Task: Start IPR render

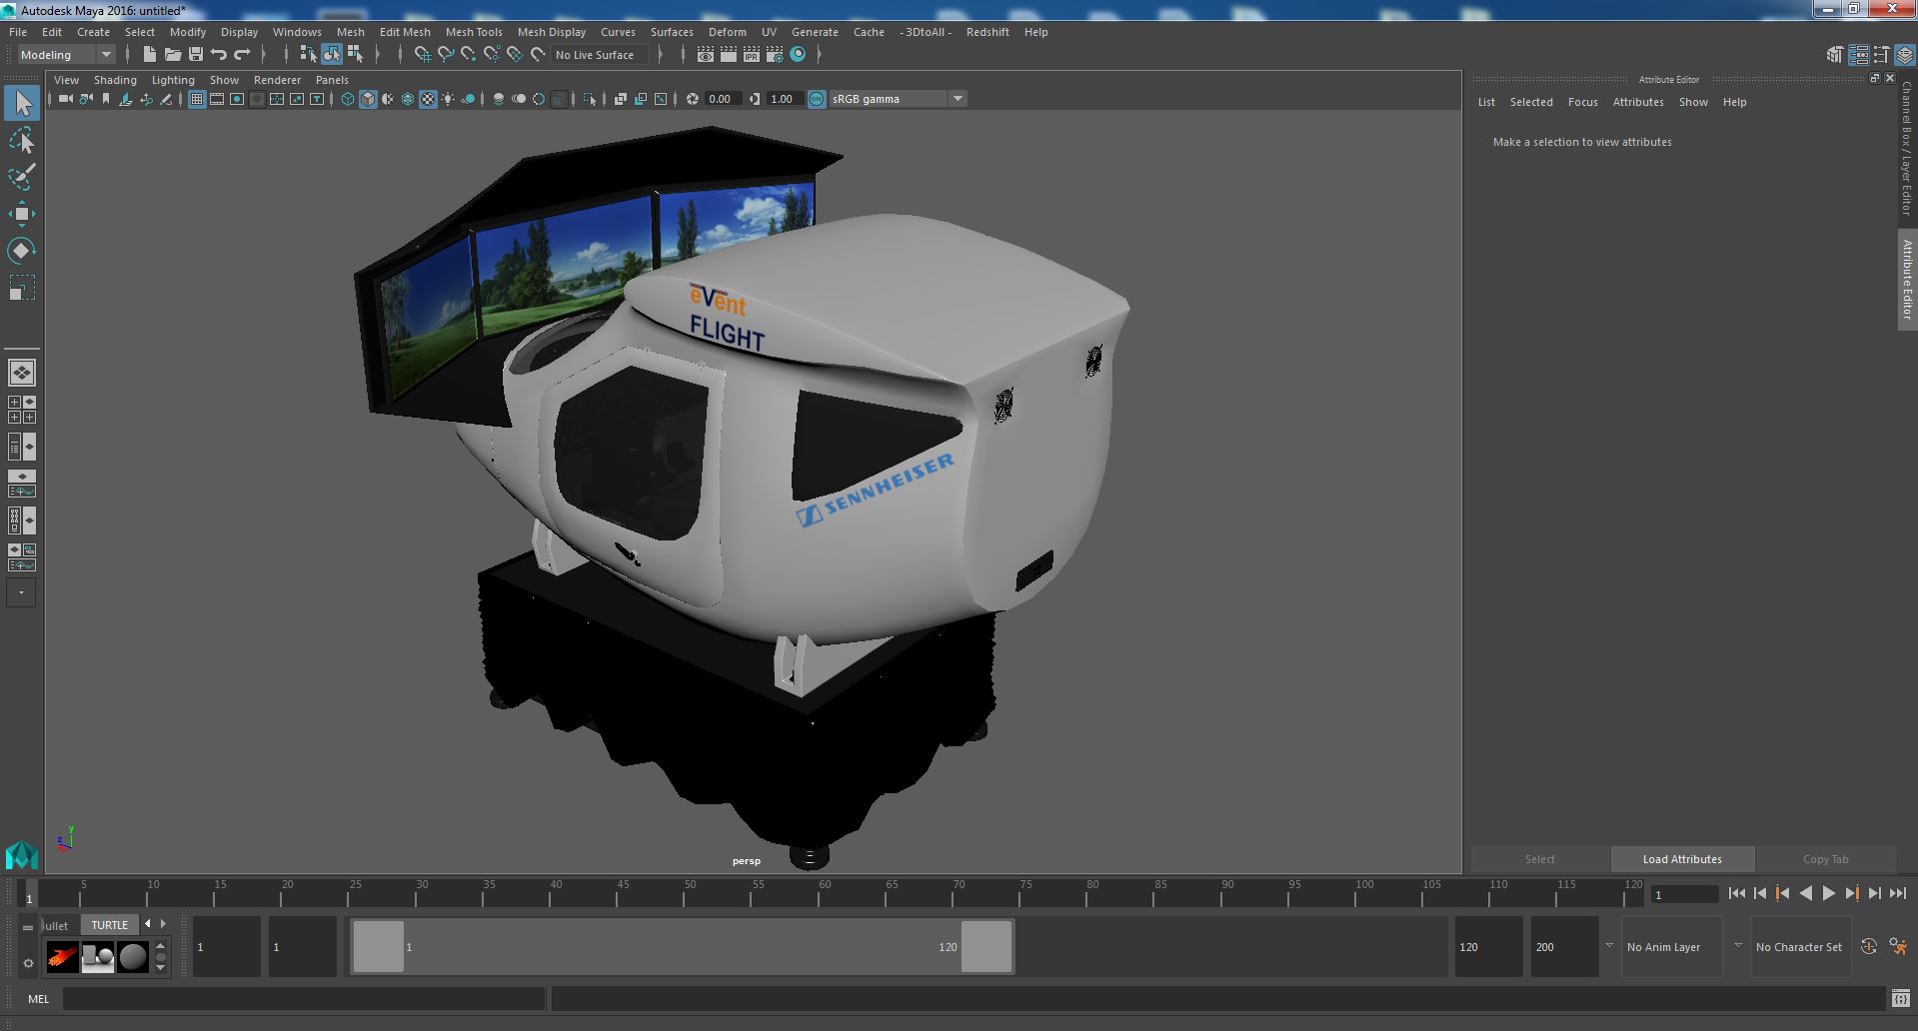Action: pos(752,55)
